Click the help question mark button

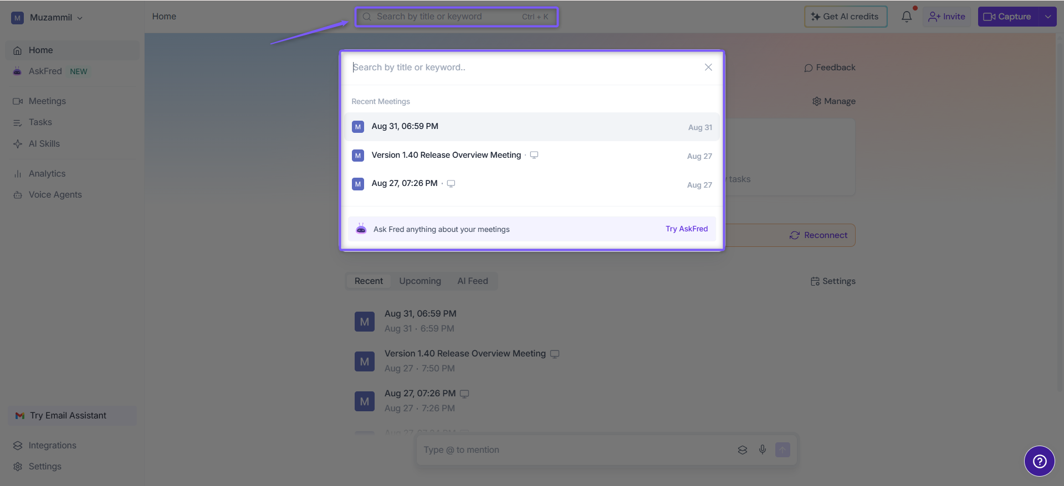1040,461
